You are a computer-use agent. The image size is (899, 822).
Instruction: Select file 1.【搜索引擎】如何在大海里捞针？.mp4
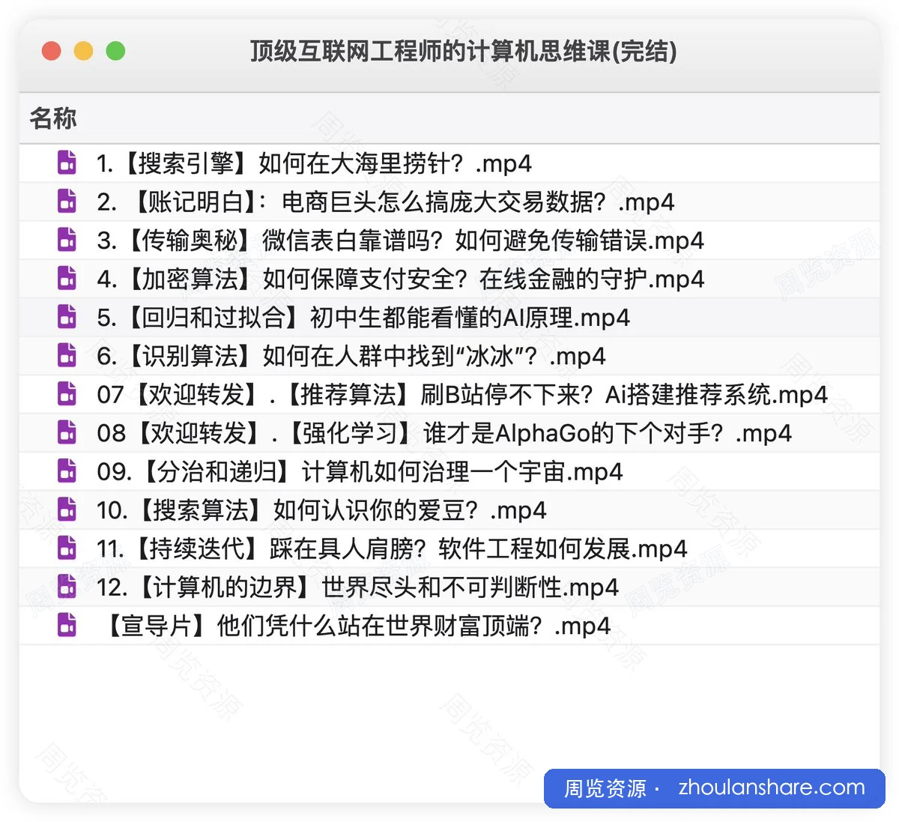449,163
